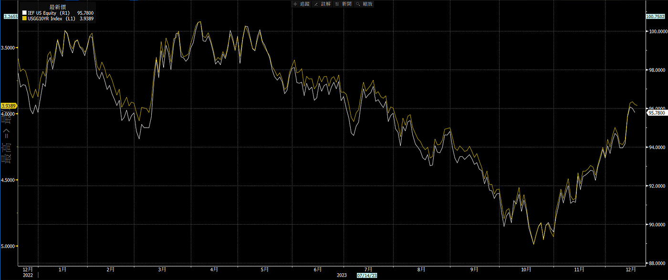Click the 4月 label on time axis

tap(214, 269)
